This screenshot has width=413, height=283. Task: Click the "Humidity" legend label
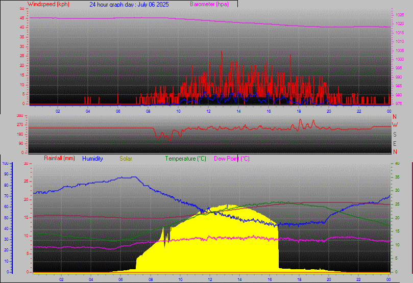(92, 159)
